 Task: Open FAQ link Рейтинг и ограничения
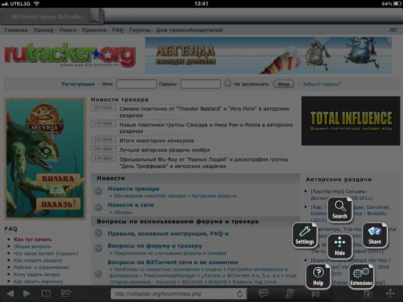[x=41, y=267]
